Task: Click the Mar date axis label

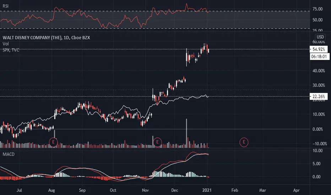Action: 262,190
